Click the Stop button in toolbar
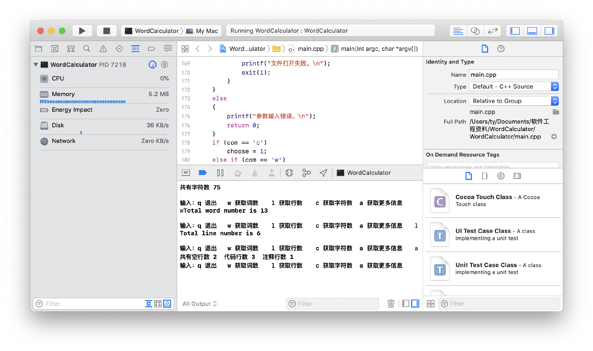 point(107,31)
